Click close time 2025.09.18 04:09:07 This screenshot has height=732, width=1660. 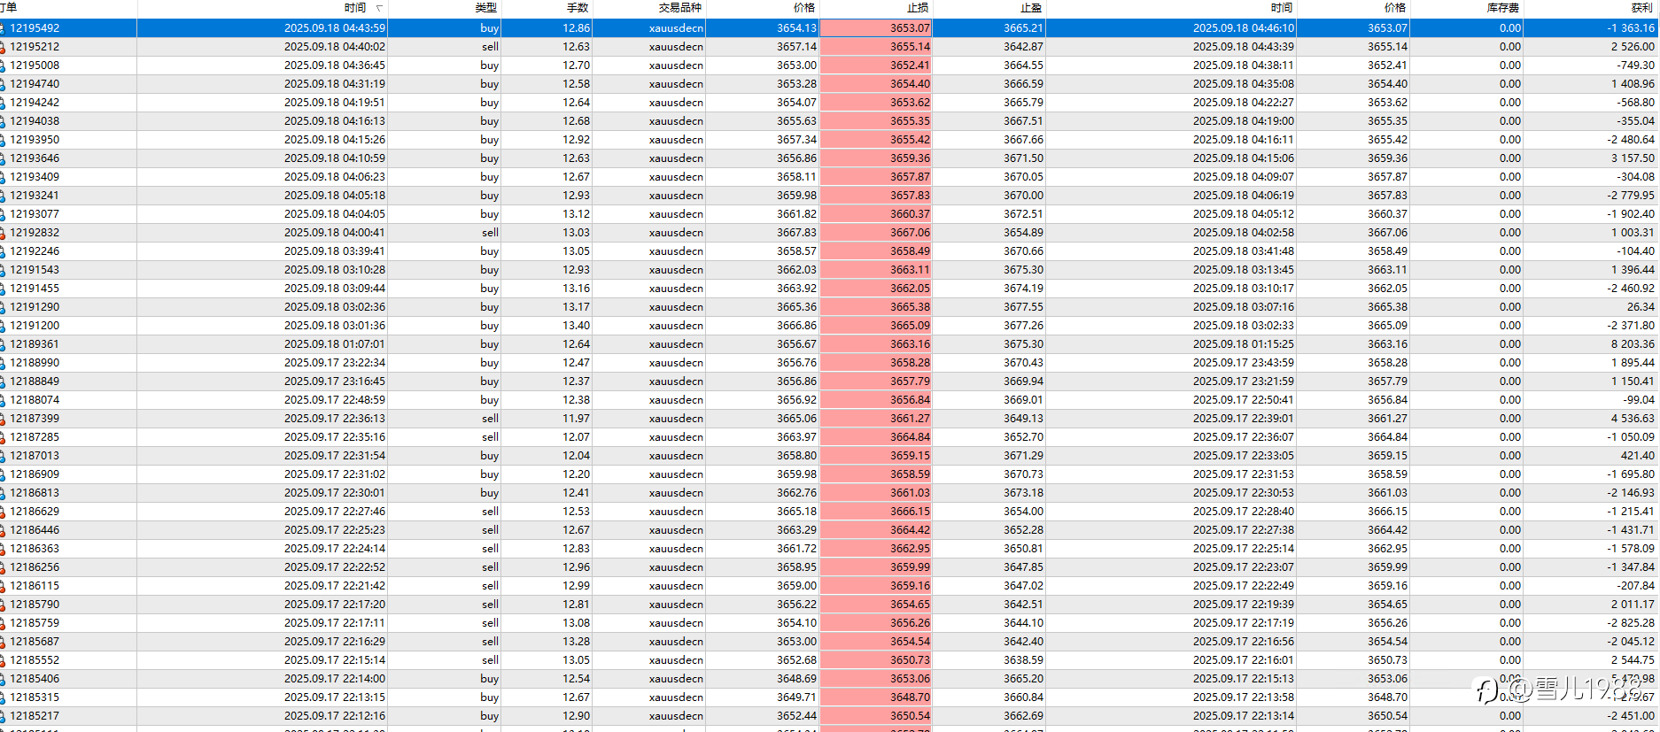click(1244, 177)
